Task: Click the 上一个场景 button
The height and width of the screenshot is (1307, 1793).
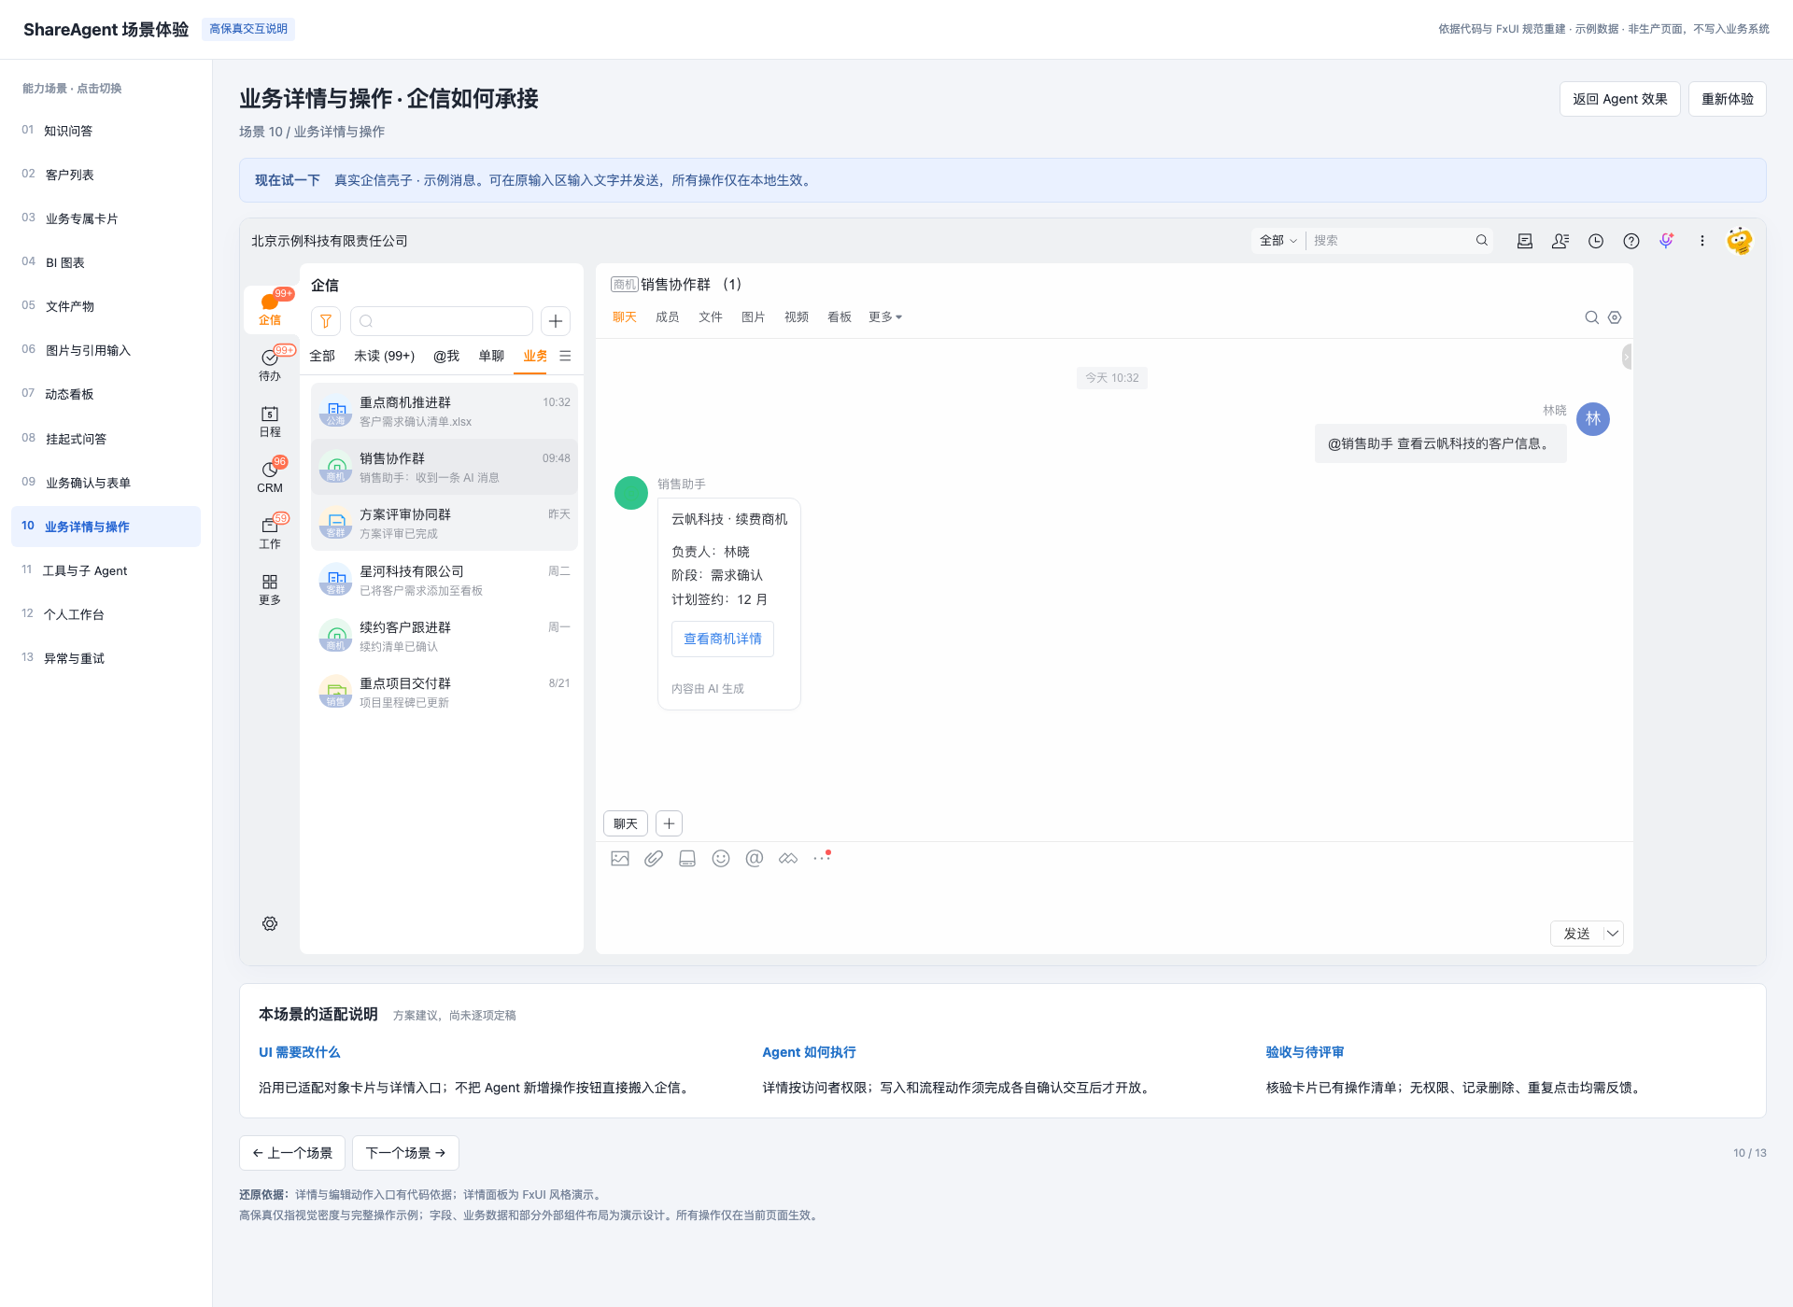Action: pyautogui.click(x=292, y=1153)
